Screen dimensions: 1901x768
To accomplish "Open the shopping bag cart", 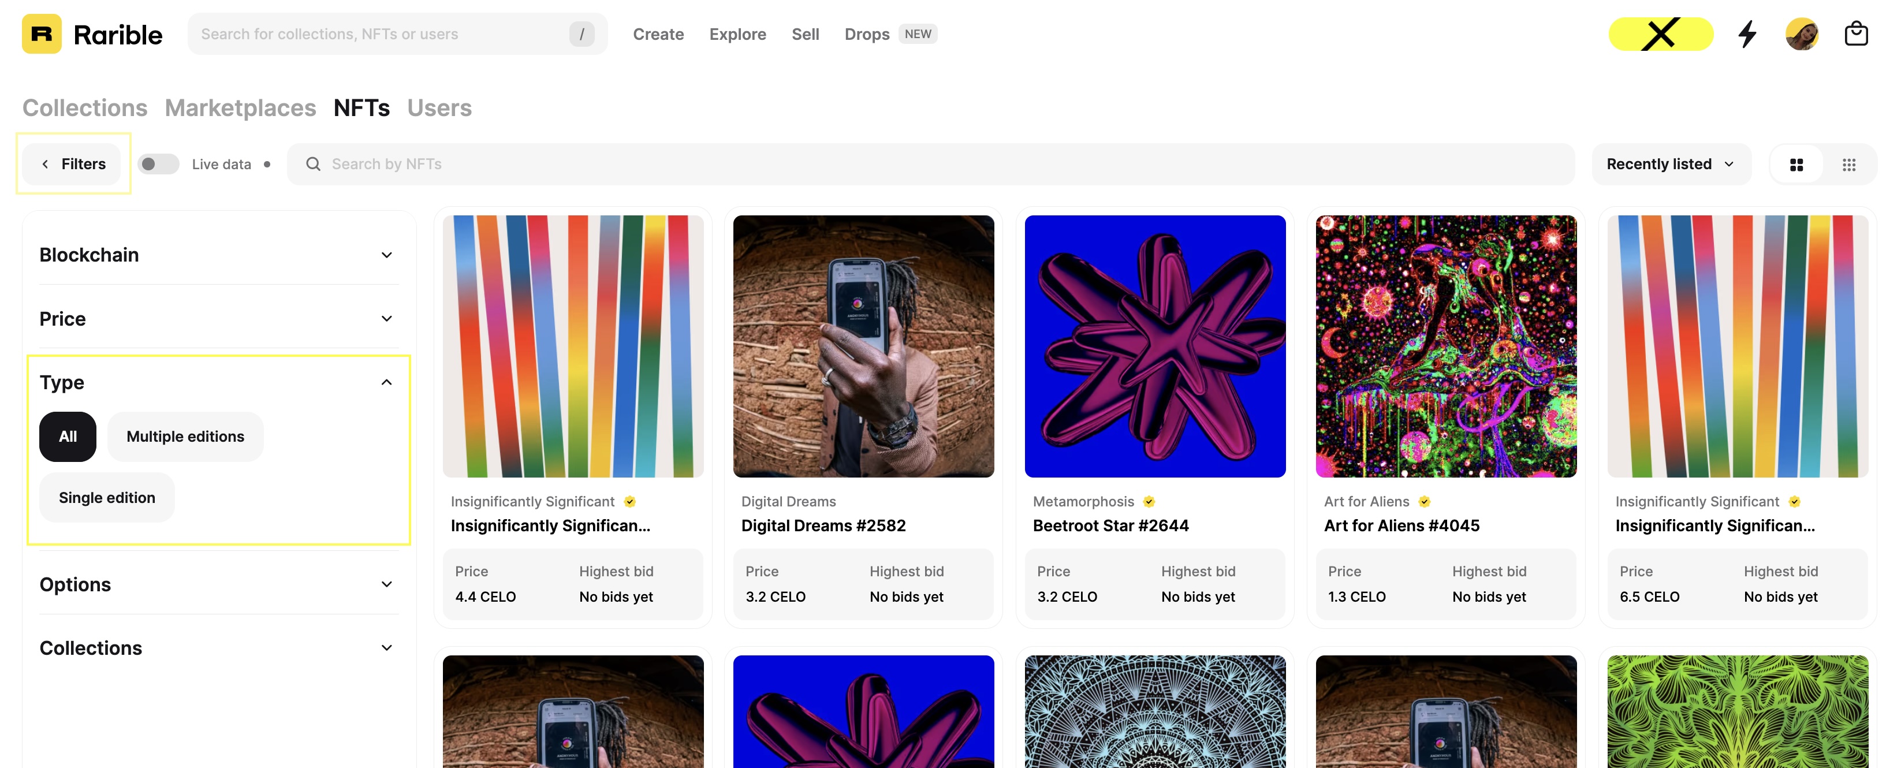I will tap(1855, 34).
